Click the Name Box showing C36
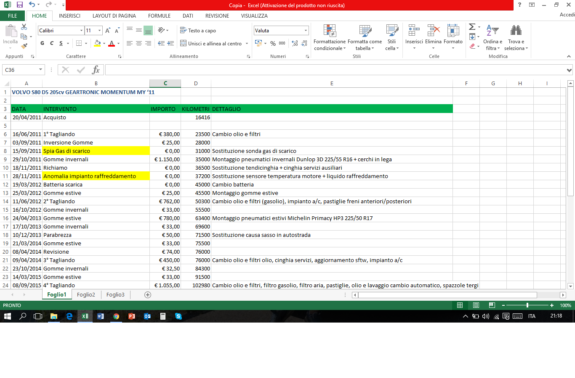The image size is (575, 378). coord(21,70)
